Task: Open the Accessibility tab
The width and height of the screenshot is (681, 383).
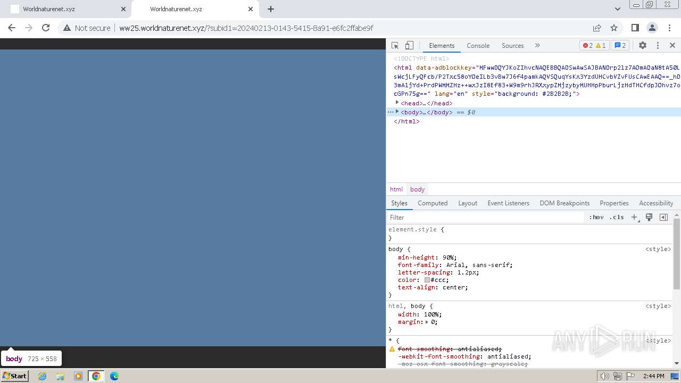Action: (656, 203)
